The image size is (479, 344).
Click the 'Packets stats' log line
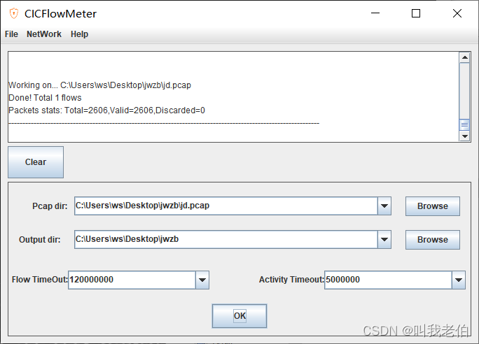[x=106, y=110]
